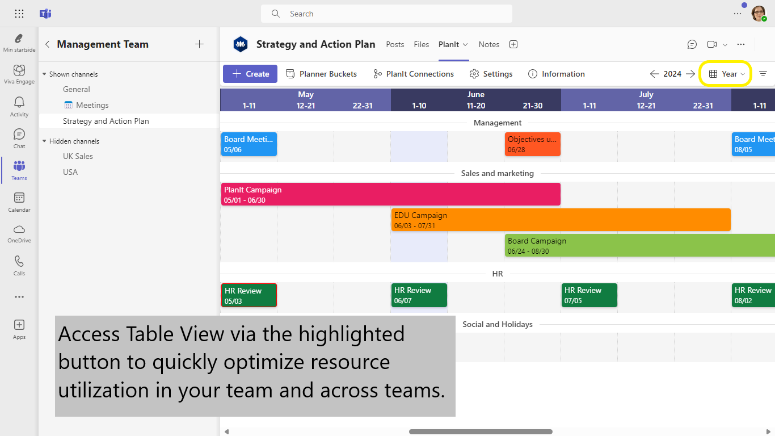This screenshot has height=436, width=775.
Task: Open the Board Meeting 05/06 card
Action: [249, 144]
